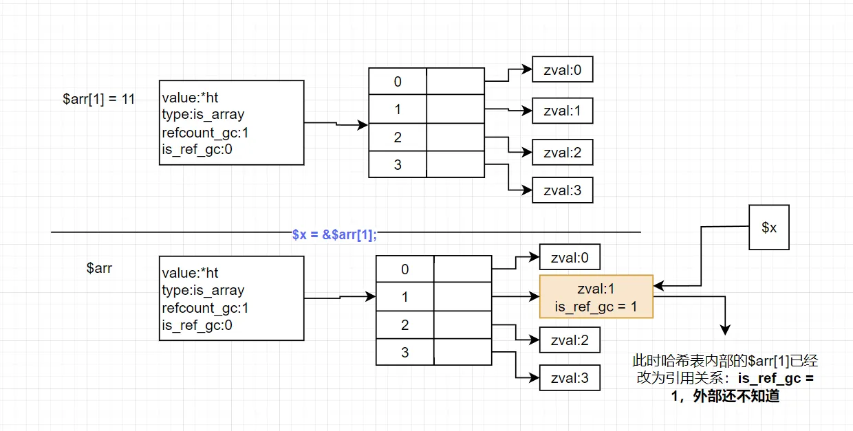Click index 3 cell in lower hash table
Image resolution: width=853 pixels, height=431 pixels.
tap(404, 352)
